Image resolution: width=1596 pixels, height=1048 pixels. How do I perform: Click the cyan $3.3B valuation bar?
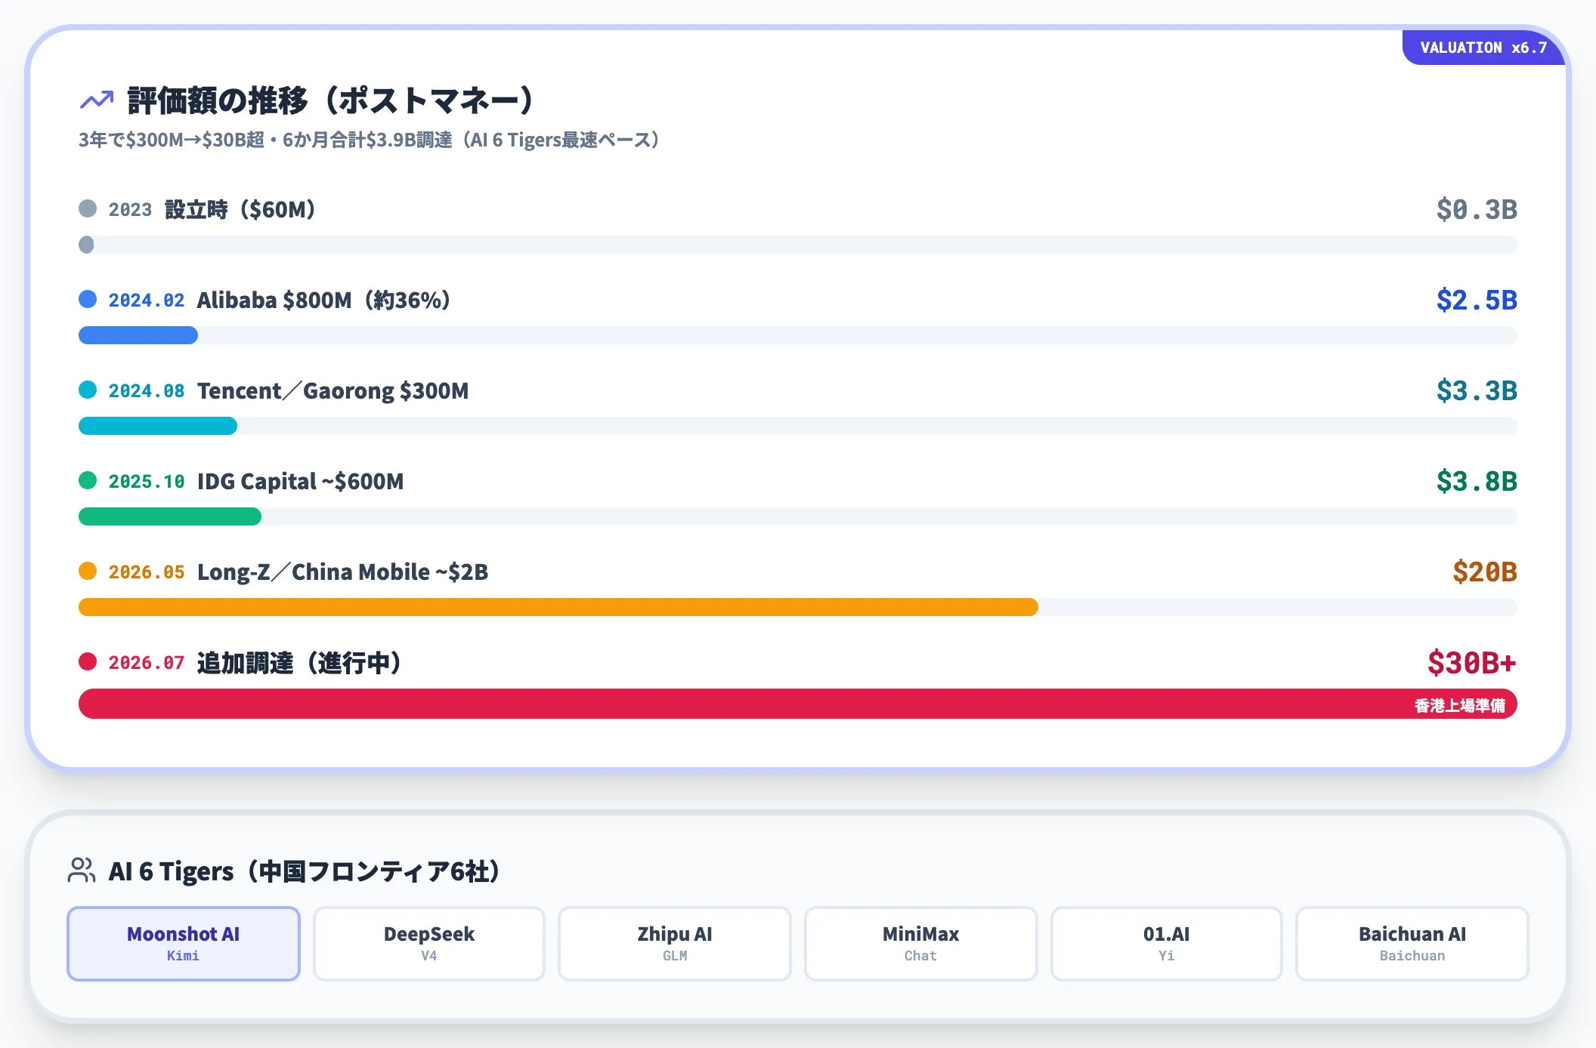[158, 426]
